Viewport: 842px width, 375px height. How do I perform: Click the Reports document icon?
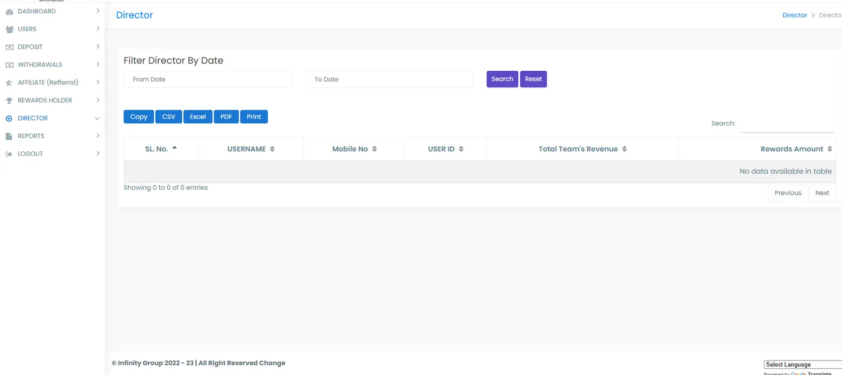pos(9,136)
